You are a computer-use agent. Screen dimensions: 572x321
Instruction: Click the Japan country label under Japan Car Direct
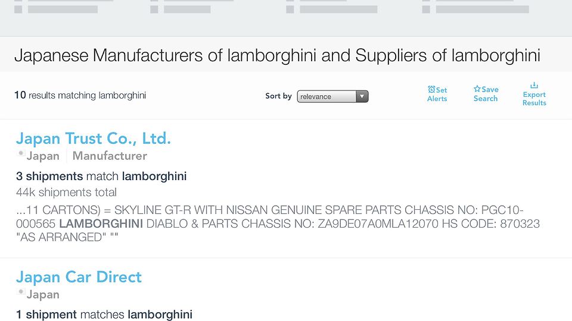click(43, 294)
